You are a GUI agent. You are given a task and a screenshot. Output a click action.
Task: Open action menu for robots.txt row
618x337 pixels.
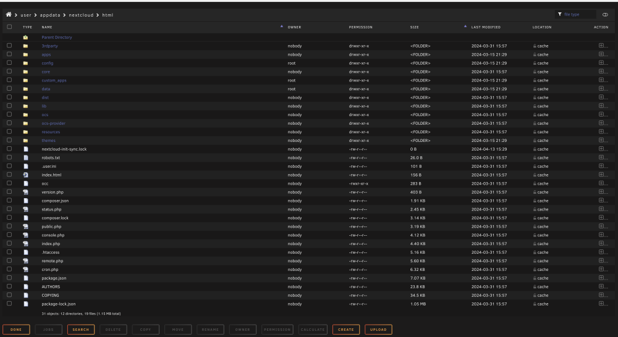tap(601, 157)
